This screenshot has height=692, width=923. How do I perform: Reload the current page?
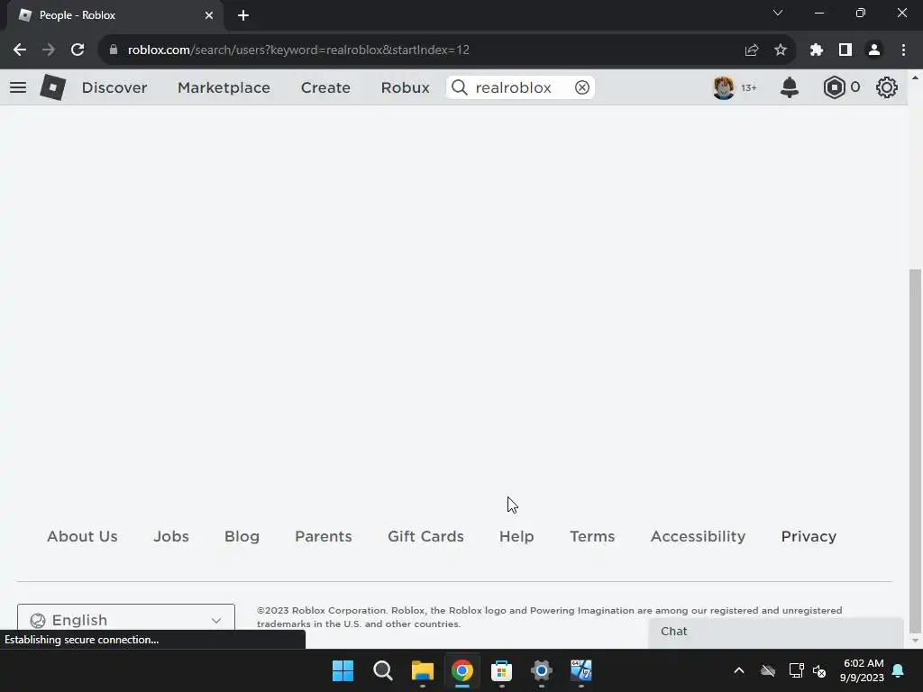78,50
